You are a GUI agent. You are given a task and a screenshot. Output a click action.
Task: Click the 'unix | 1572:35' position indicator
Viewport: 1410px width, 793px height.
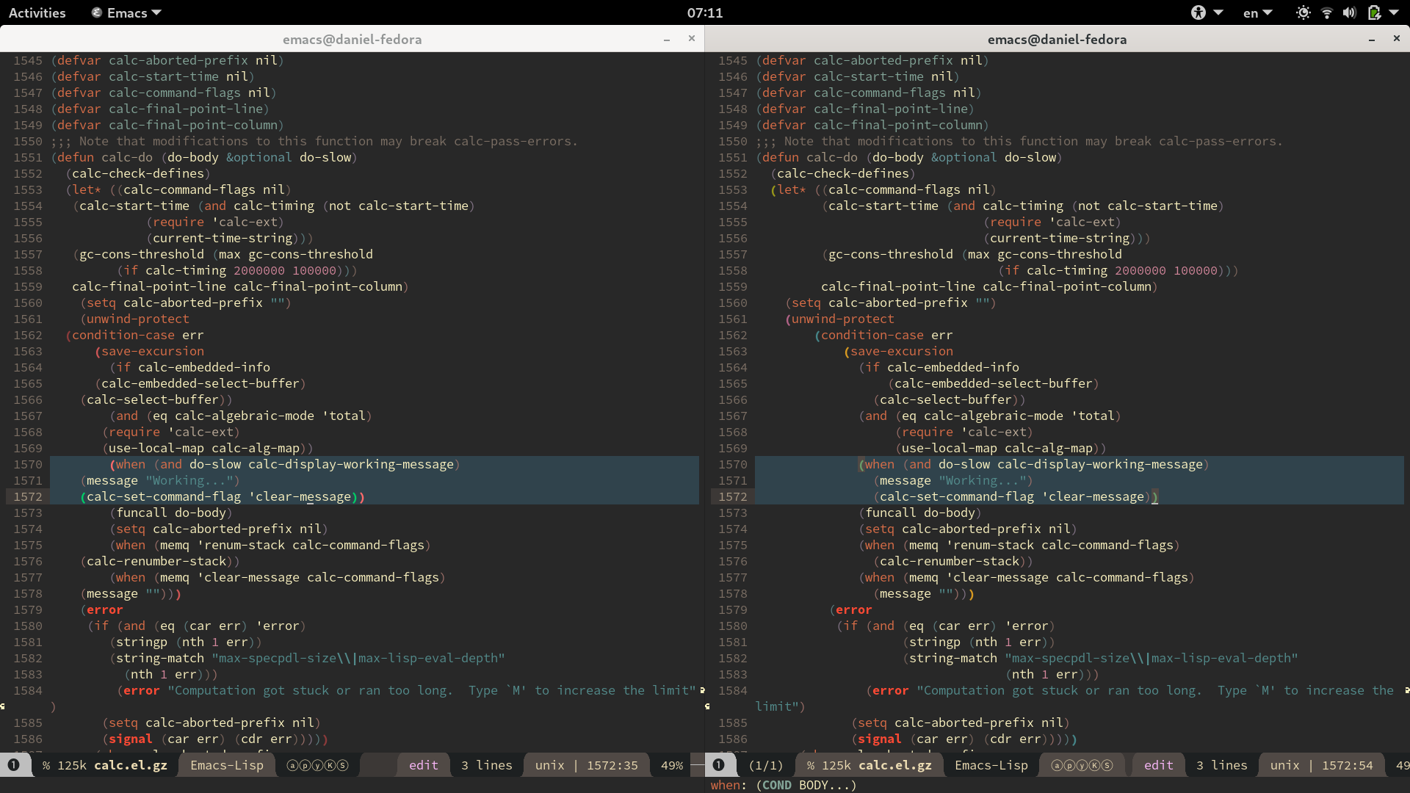point(585,765)
